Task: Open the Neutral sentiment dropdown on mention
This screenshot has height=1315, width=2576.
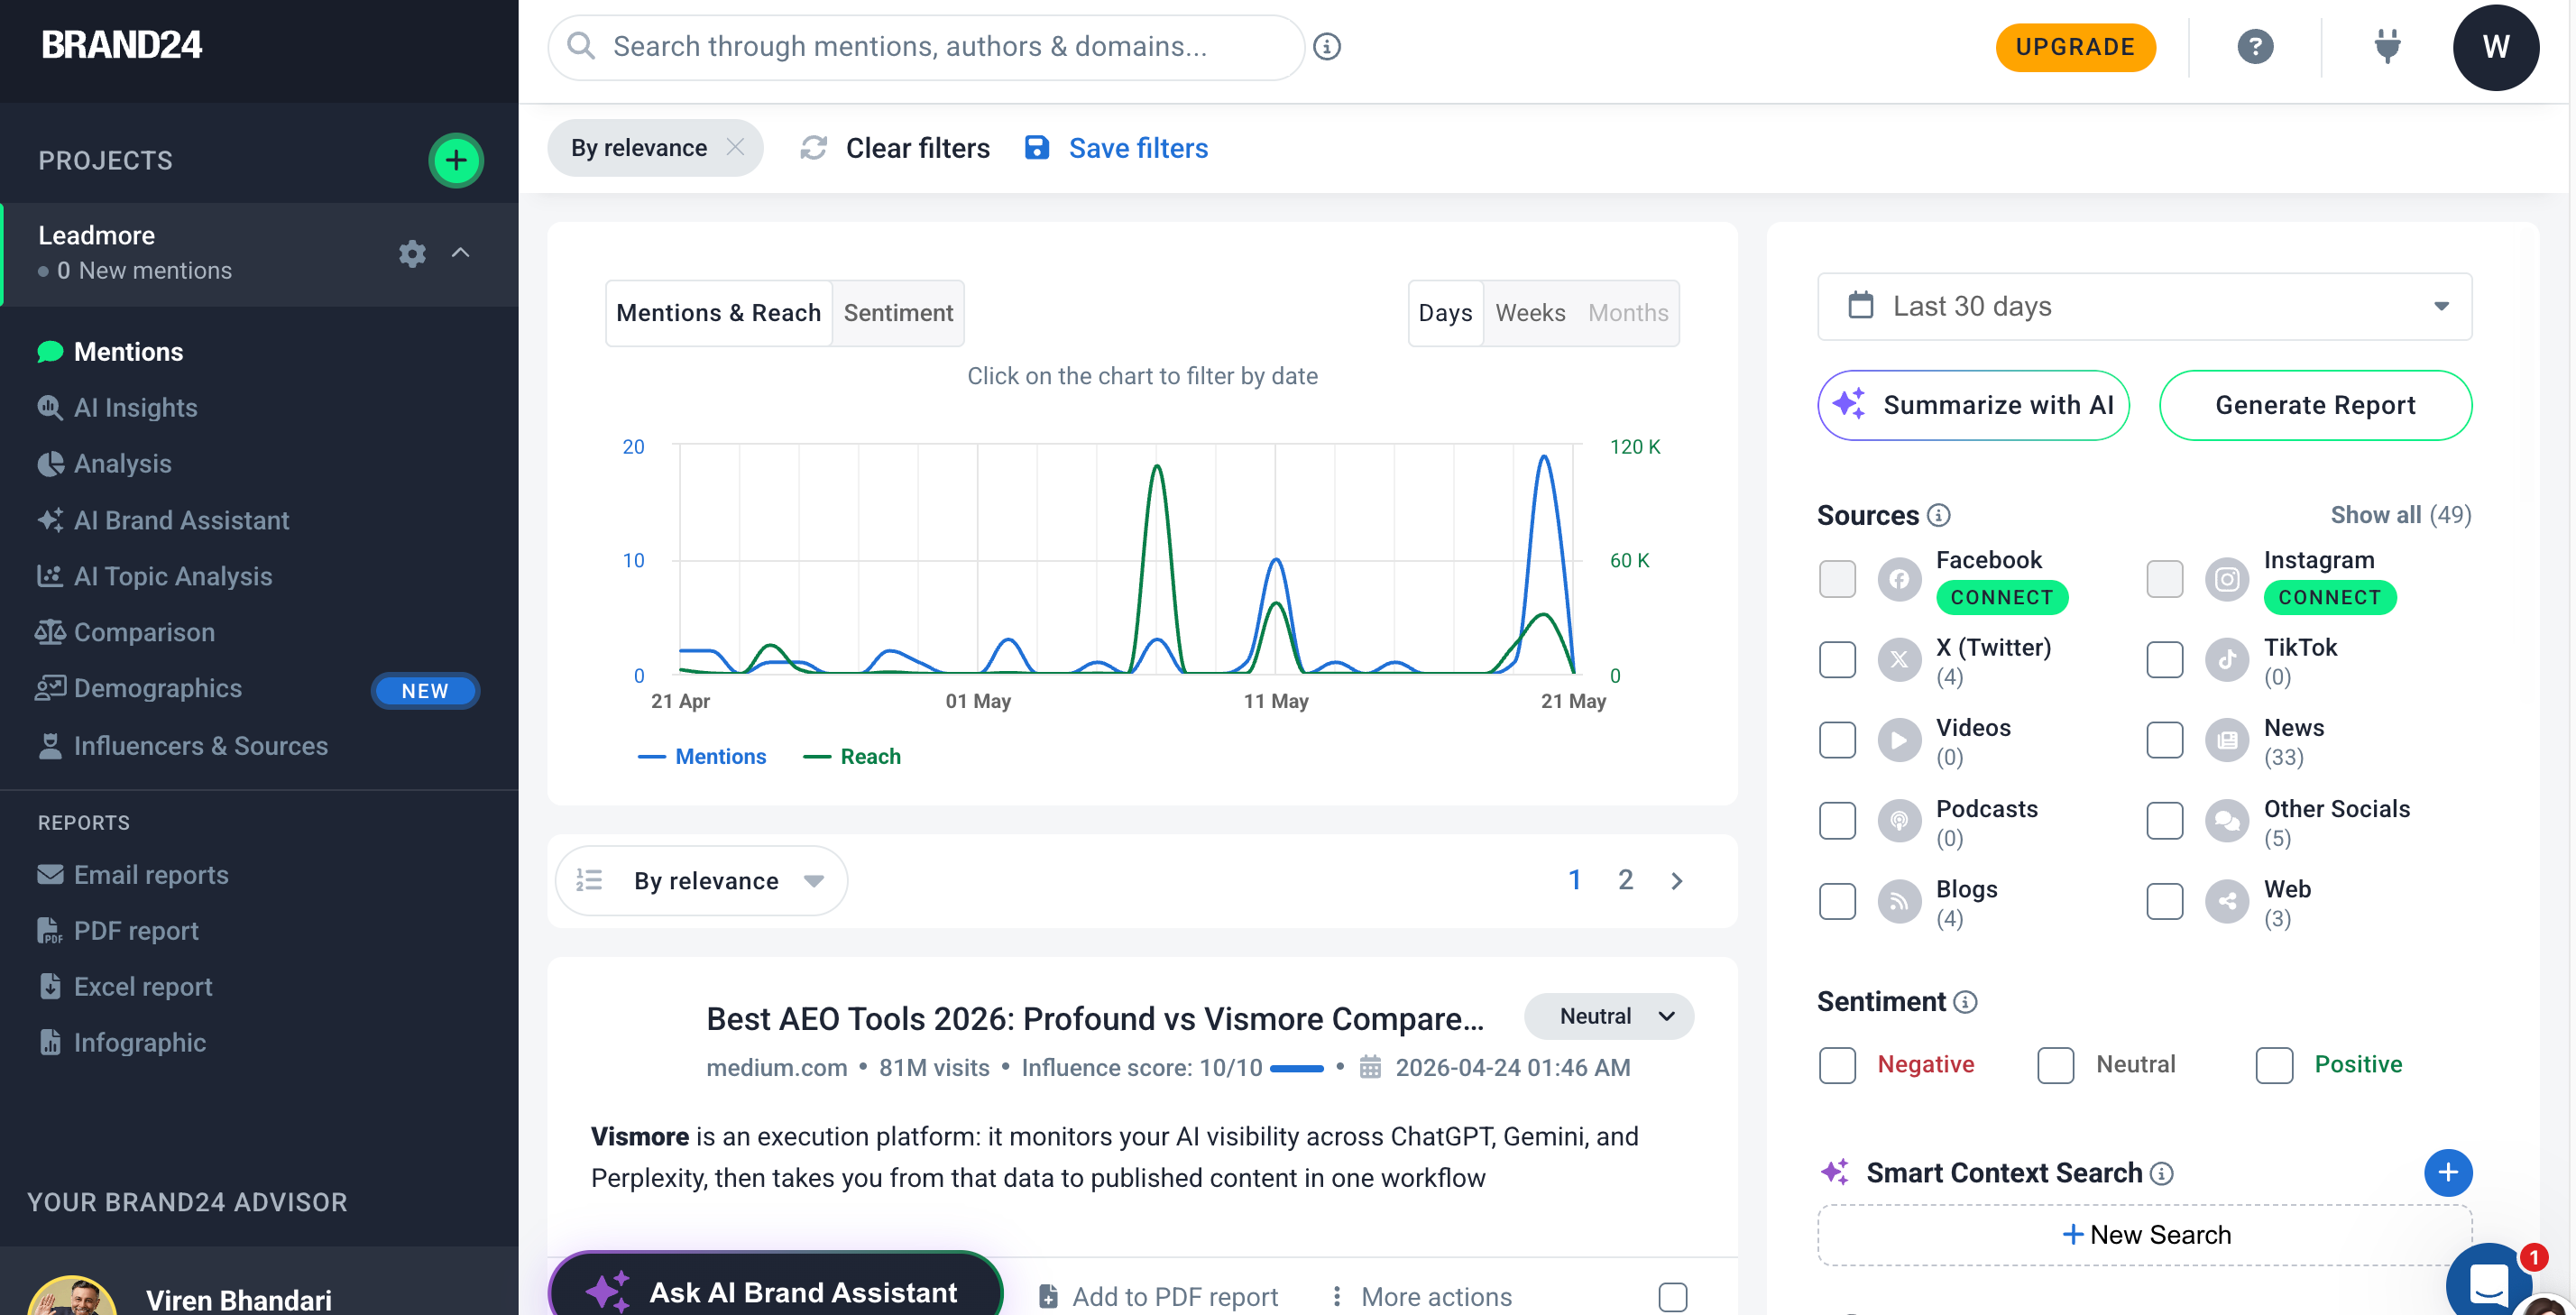Action: click(x=1608, y=1017)
